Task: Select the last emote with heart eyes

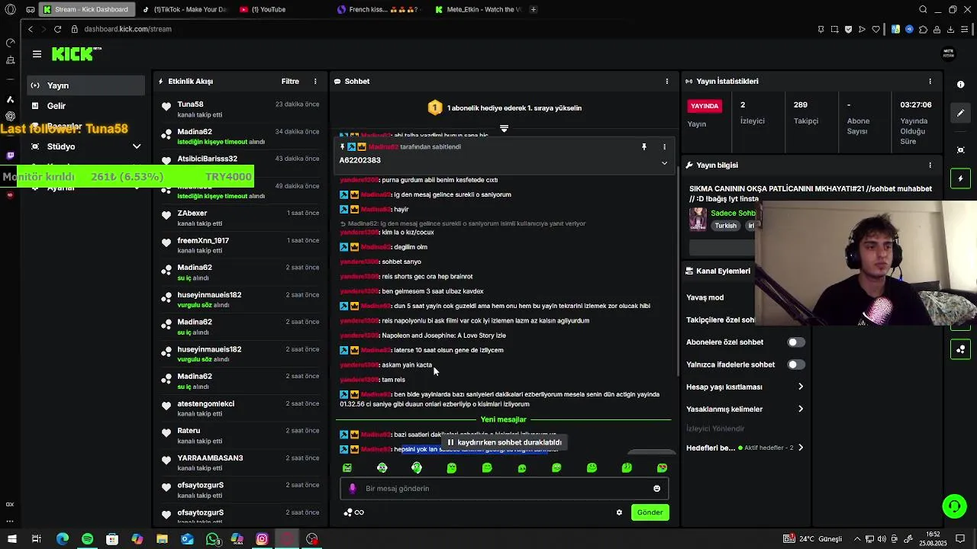Action: [x=662, y=467]
